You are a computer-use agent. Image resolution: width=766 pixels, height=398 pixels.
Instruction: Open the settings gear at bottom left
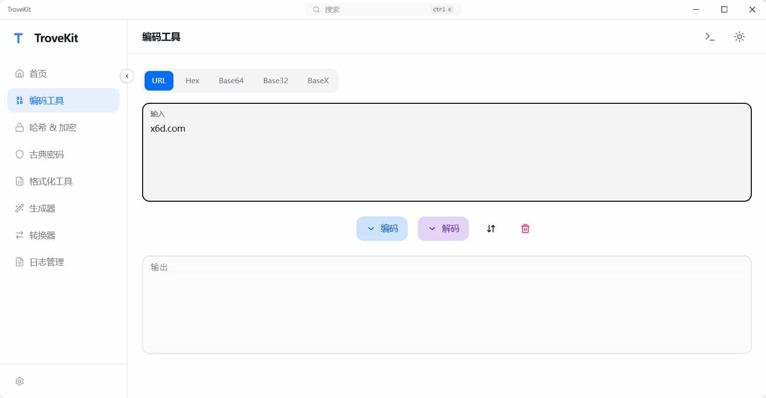20,381
